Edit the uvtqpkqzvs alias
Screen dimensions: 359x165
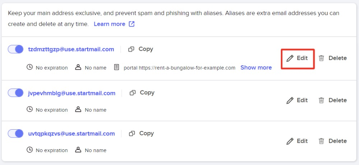point(297,141)
